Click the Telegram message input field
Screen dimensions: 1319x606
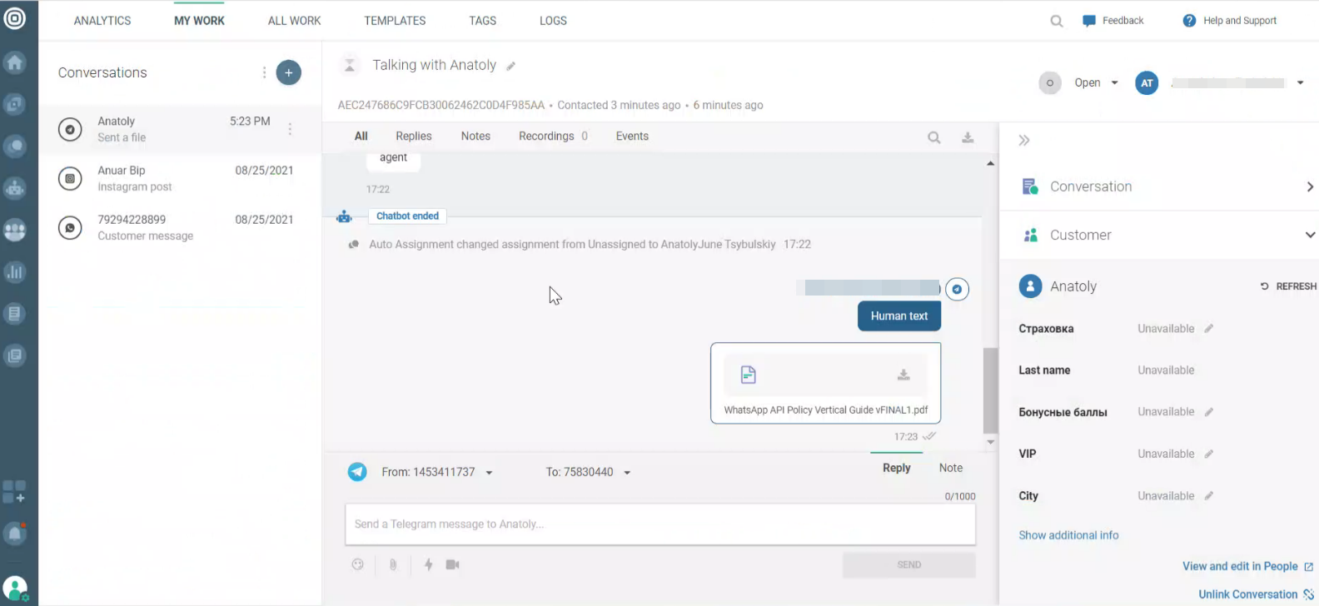(659, 524)
